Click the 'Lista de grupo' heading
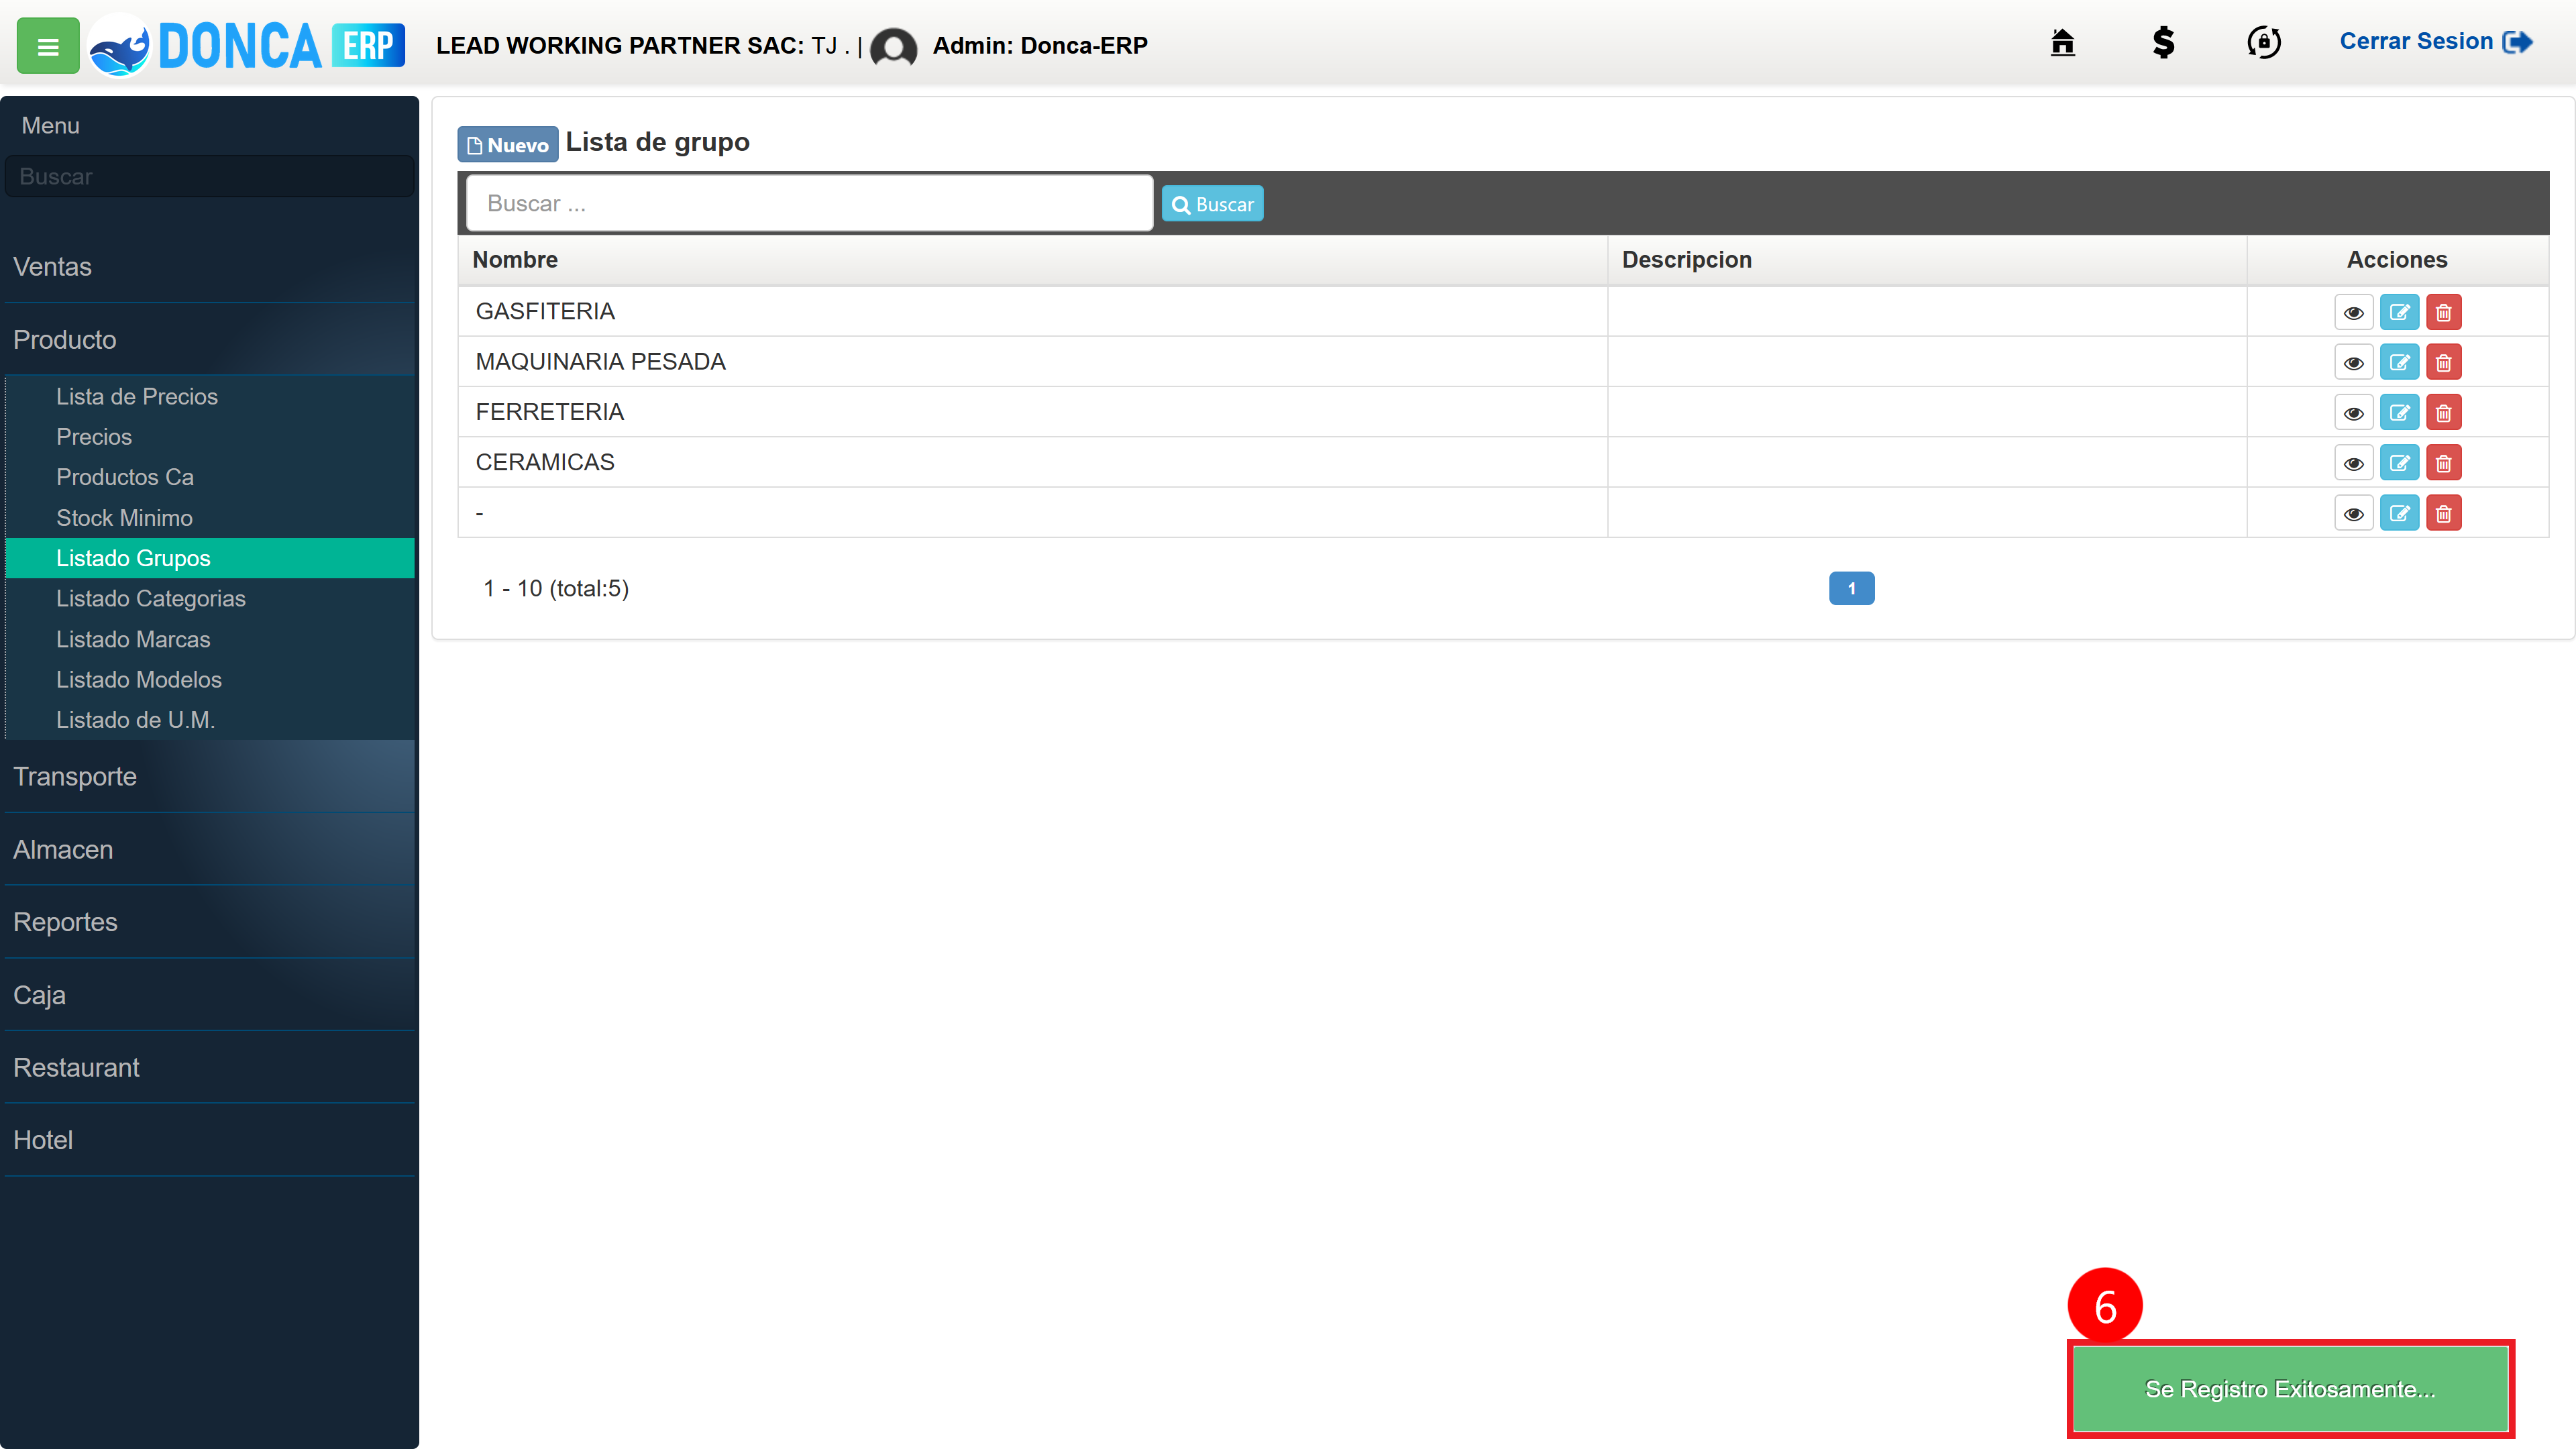Screen dimensions: 2576x1449 pos(657,142)
